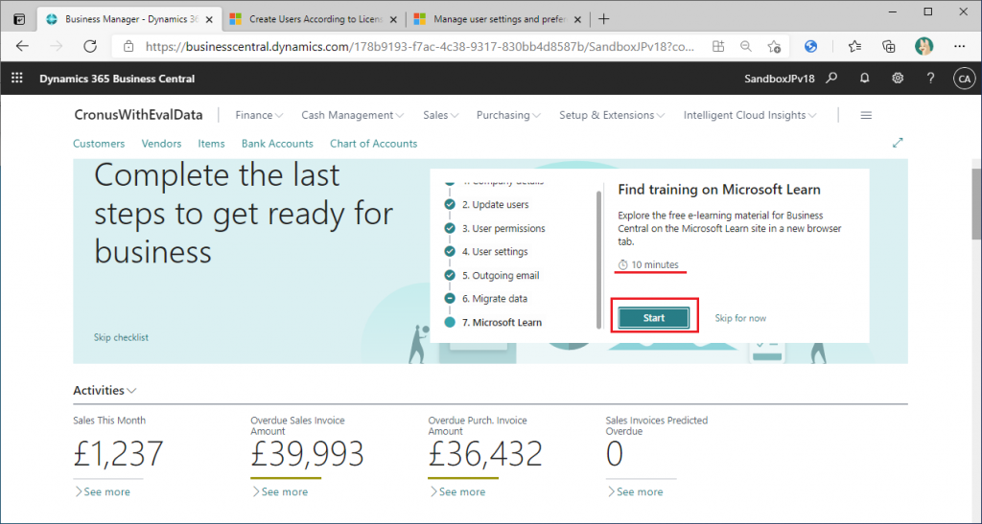Open the tab actions icon at top-left
This screenshot has height=524, width=982.
click(x=19, y=19)
